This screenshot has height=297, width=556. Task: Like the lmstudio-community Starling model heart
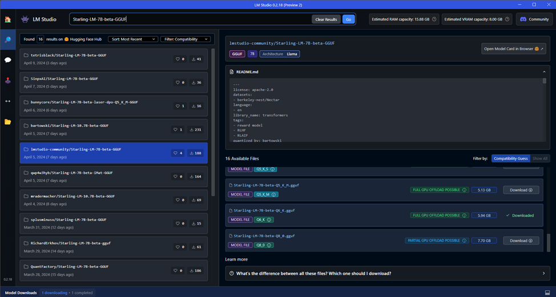(x=178, y=153)
